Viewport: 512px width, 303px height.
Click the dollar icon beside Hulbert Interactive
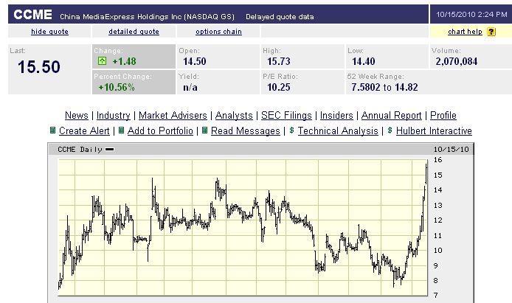click(x=390, y=130)
